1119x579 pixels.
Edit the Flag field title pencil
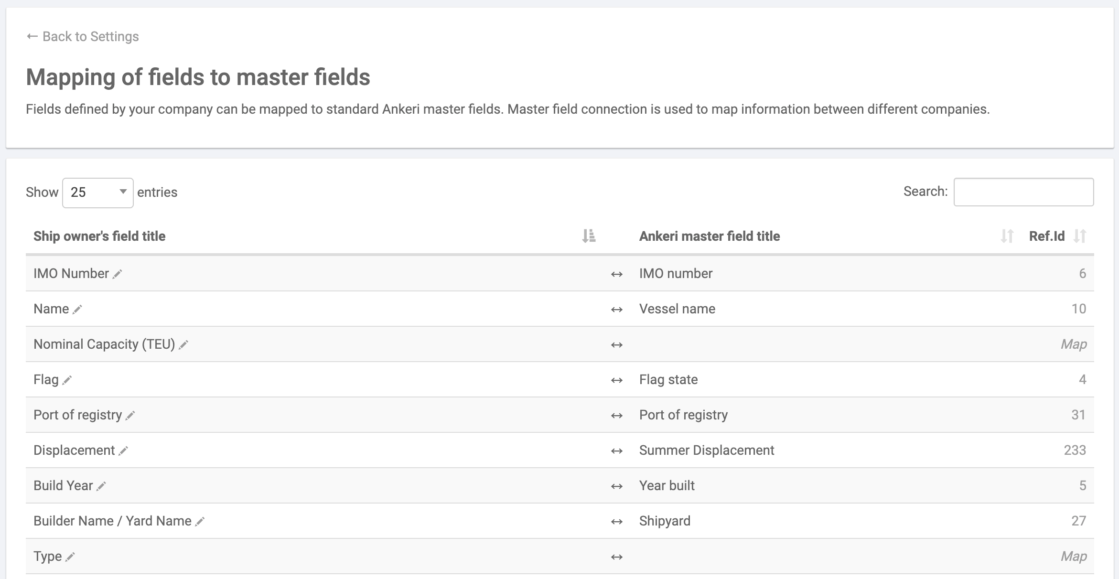click(67, 380)
